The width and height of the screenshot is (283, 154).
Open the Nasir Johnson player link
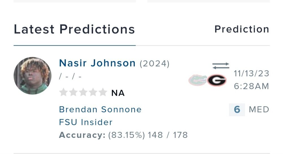click(x=97, y=63)
